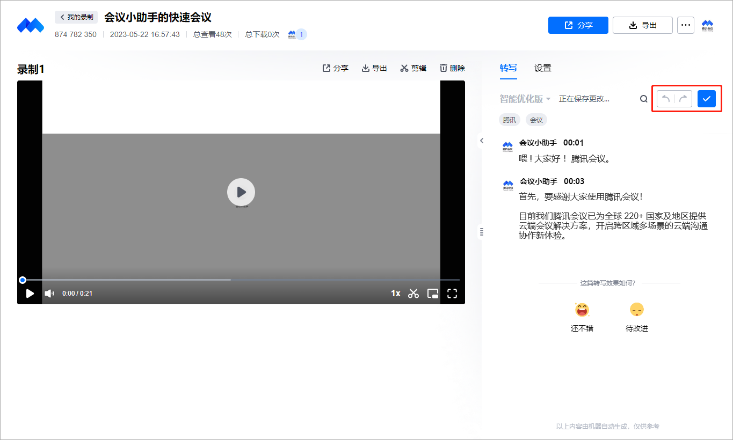Click the scissors icon in player bar
This screenshot has height=440, width=733.
coord(413,294)
